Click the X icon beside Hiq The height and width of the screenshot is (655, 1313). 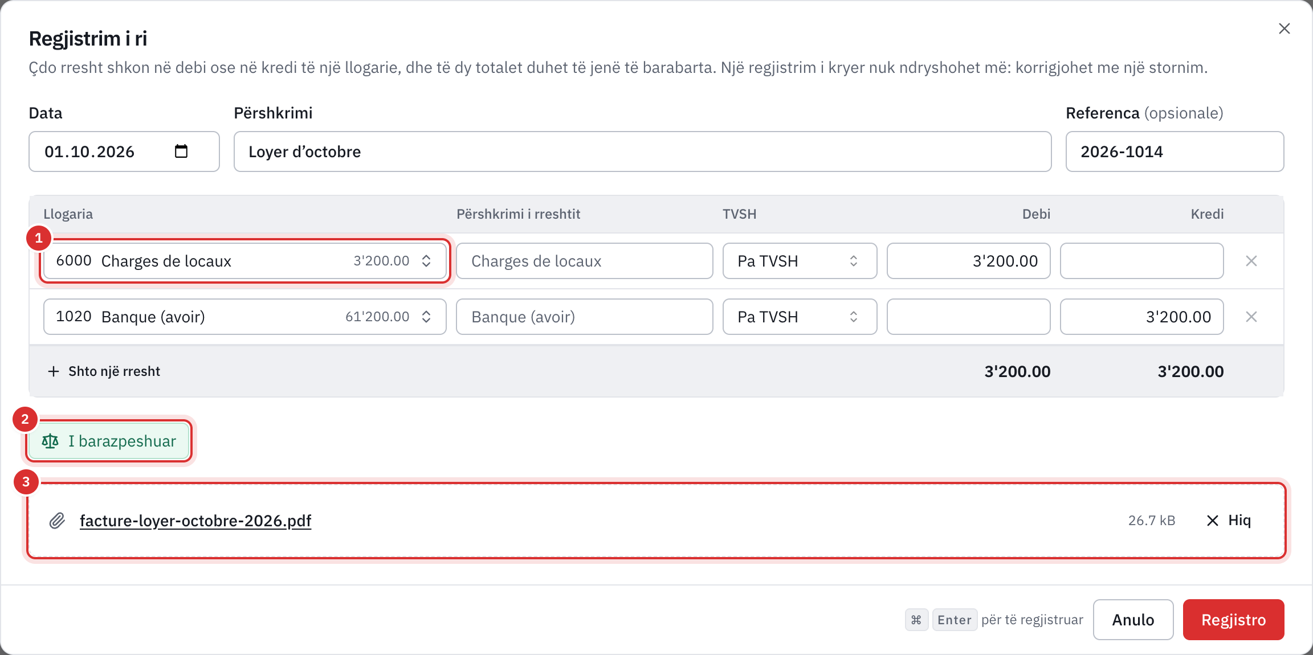pyautogui.click(x=1213, y=521)
